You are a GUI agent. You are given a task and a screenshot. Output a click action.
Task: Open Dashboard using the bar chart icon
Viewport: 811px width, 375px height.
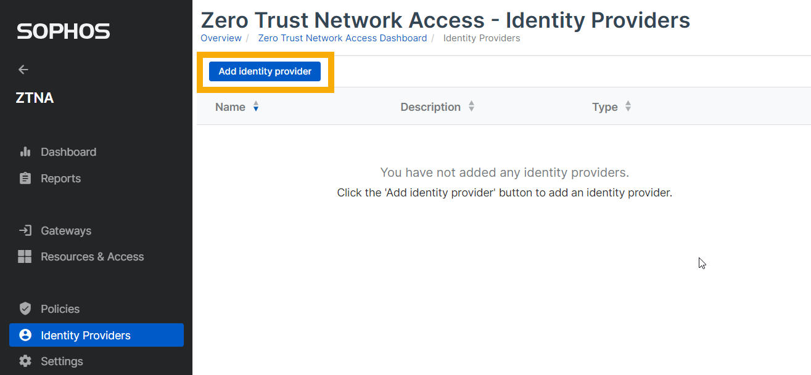point(25,151)
